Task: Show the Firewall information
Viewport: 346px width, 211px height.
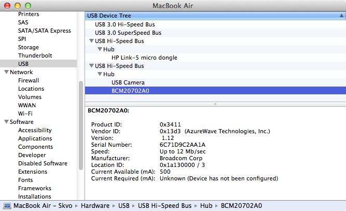Action: click(29, 80)
